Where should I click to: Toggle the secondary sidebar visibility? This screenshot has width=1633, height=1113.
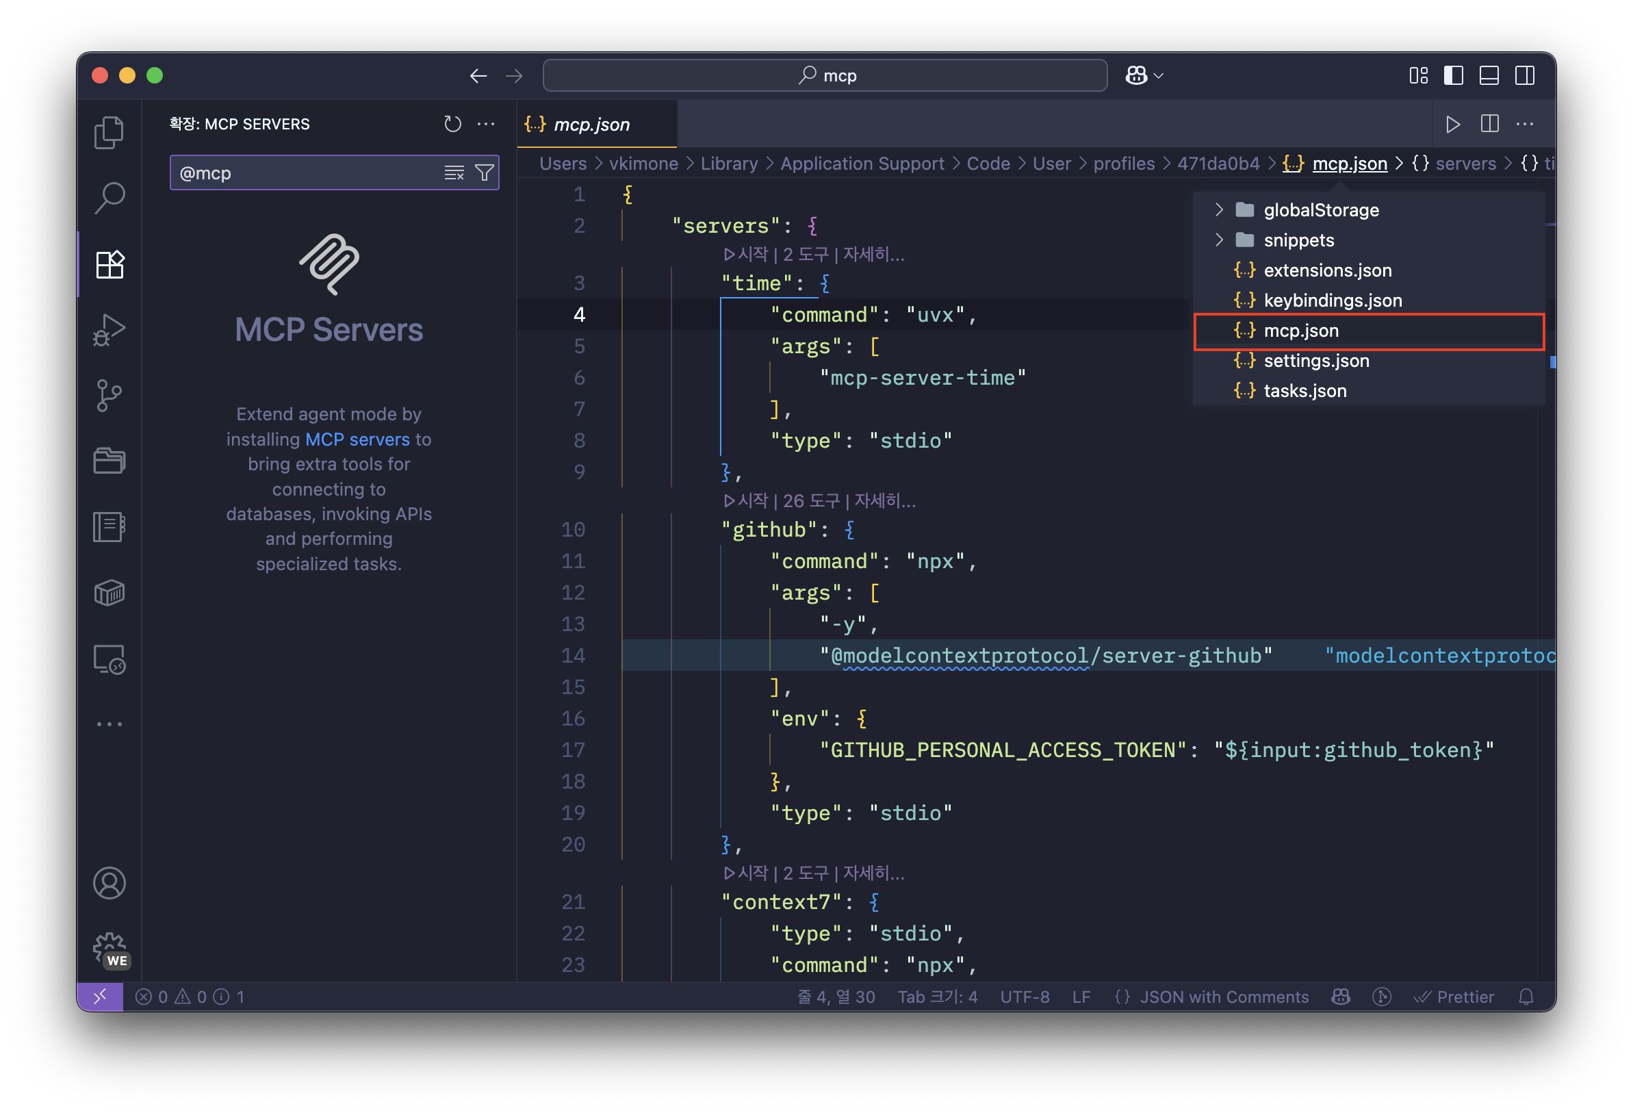pos(1525,75)
